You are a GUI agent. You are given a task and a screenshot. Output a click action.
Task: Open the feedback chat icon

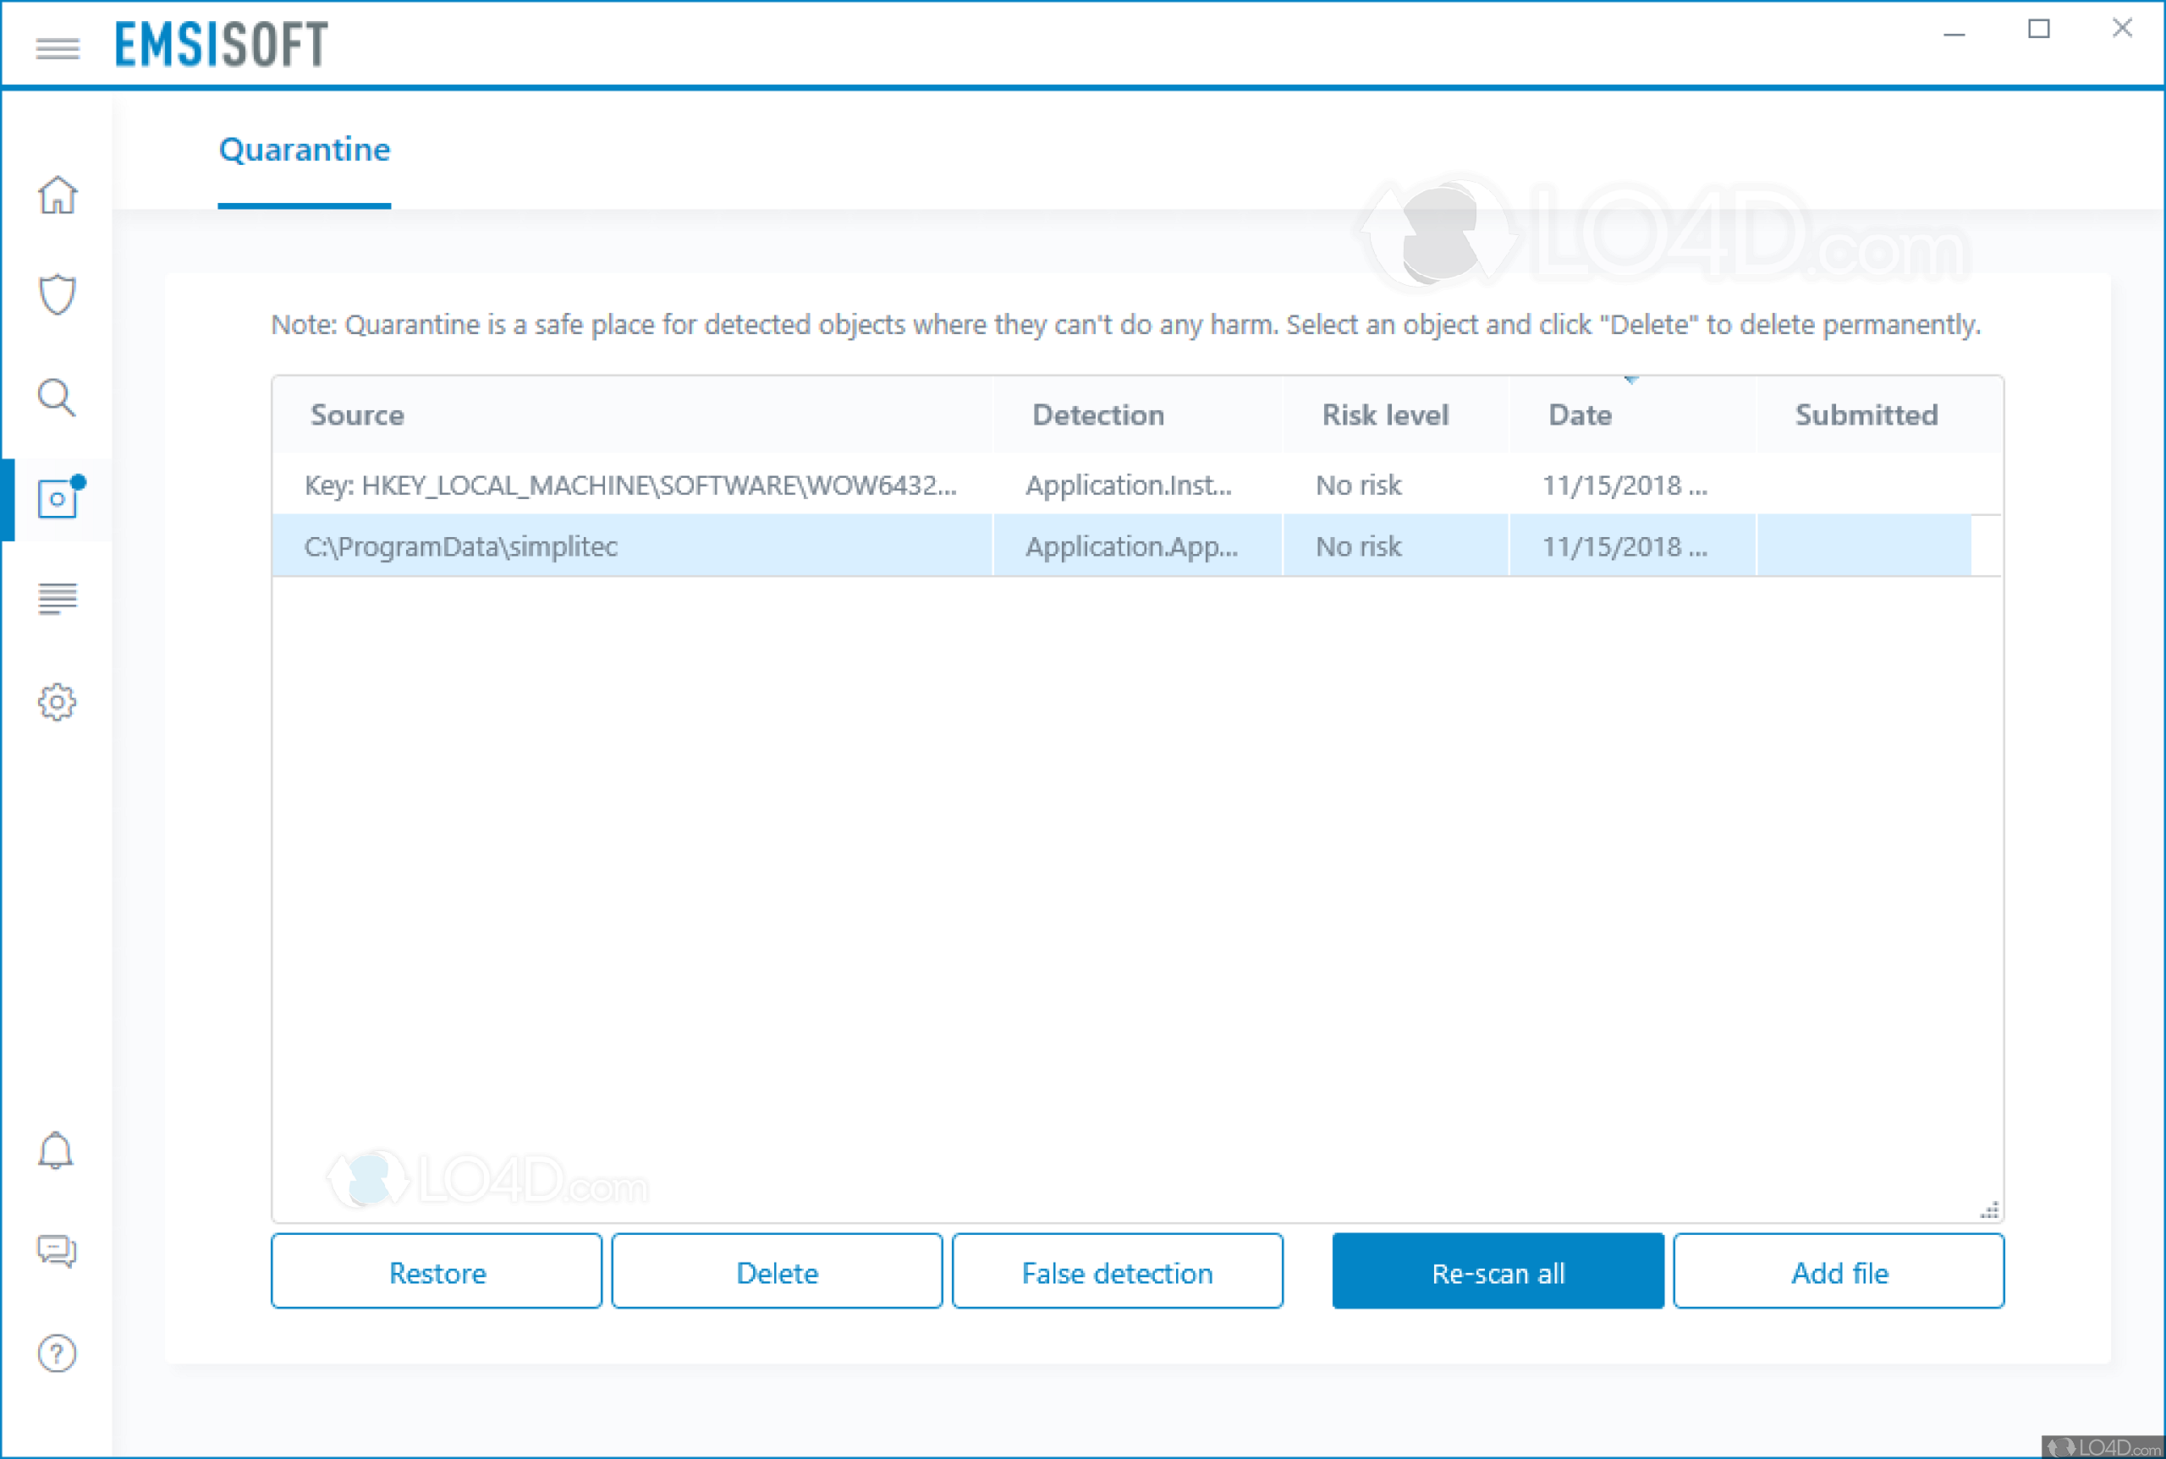(x=57, y=1253)
